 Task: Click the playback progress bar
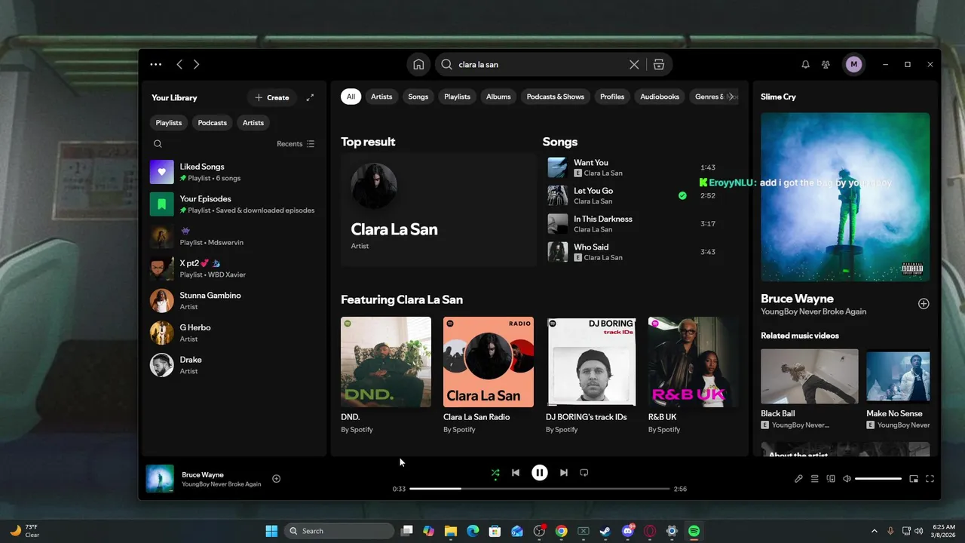click(x=540, y=489)
